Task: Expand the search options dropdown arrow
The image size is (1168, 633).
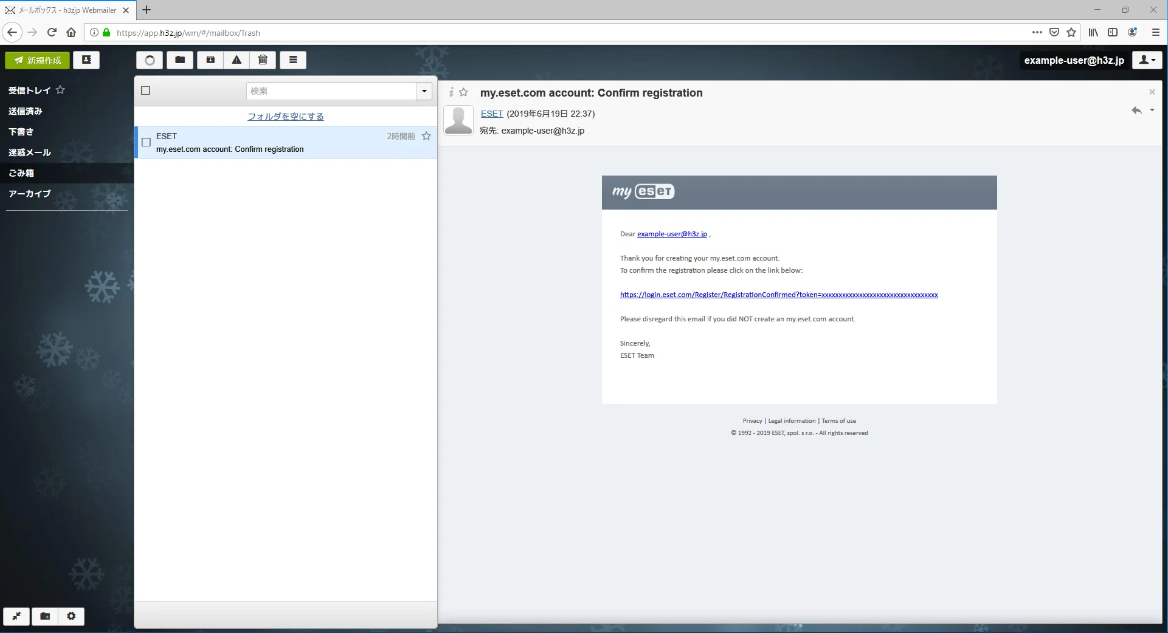Action: click(424, 91)
